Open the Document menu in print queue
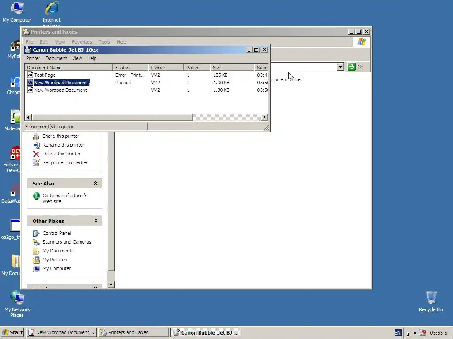This screenshot has width=453, height=339. click(56, 58)
